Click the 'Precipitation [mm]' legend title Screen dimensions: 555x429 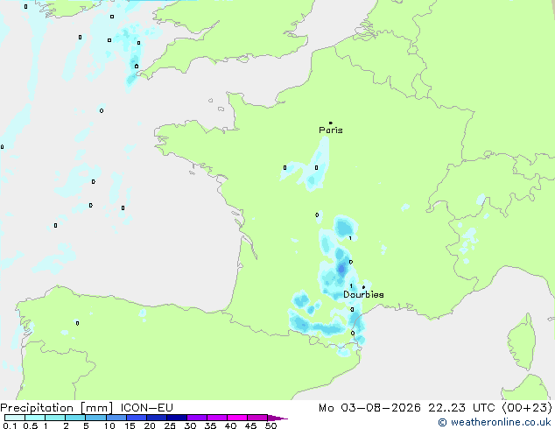coord(57,408)
